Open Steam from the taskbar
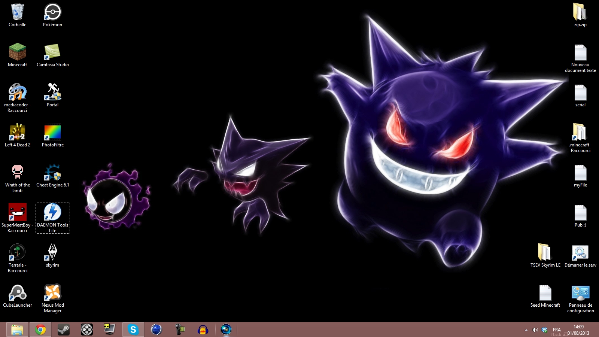Image resolution: width=599 pixels, height=337 pixels. (x=63, y=330)
